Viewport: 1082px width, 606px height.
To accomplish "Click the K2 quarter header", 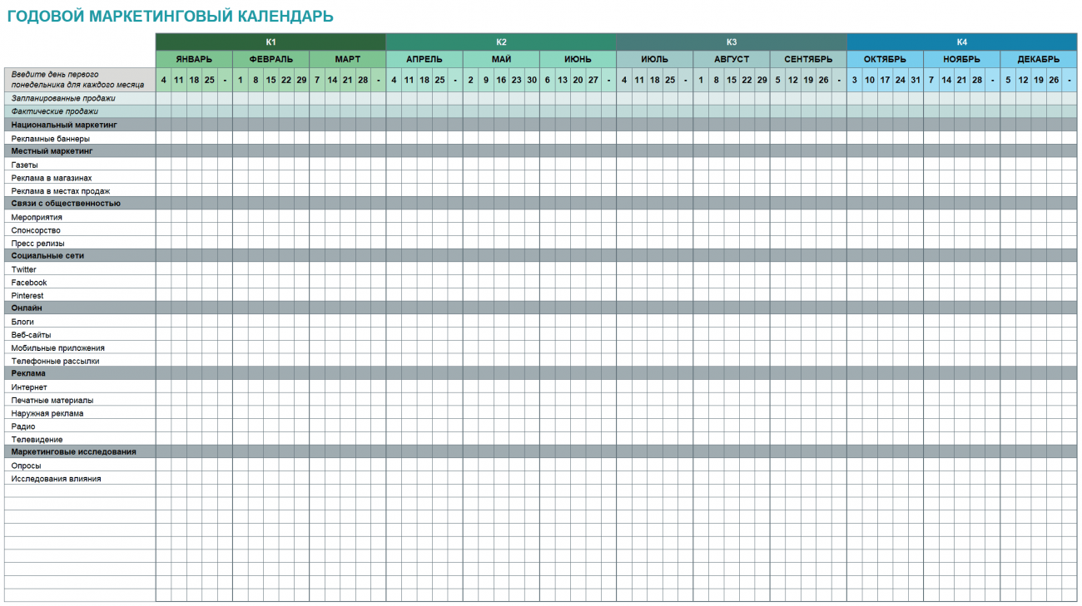I will [501, 42].
